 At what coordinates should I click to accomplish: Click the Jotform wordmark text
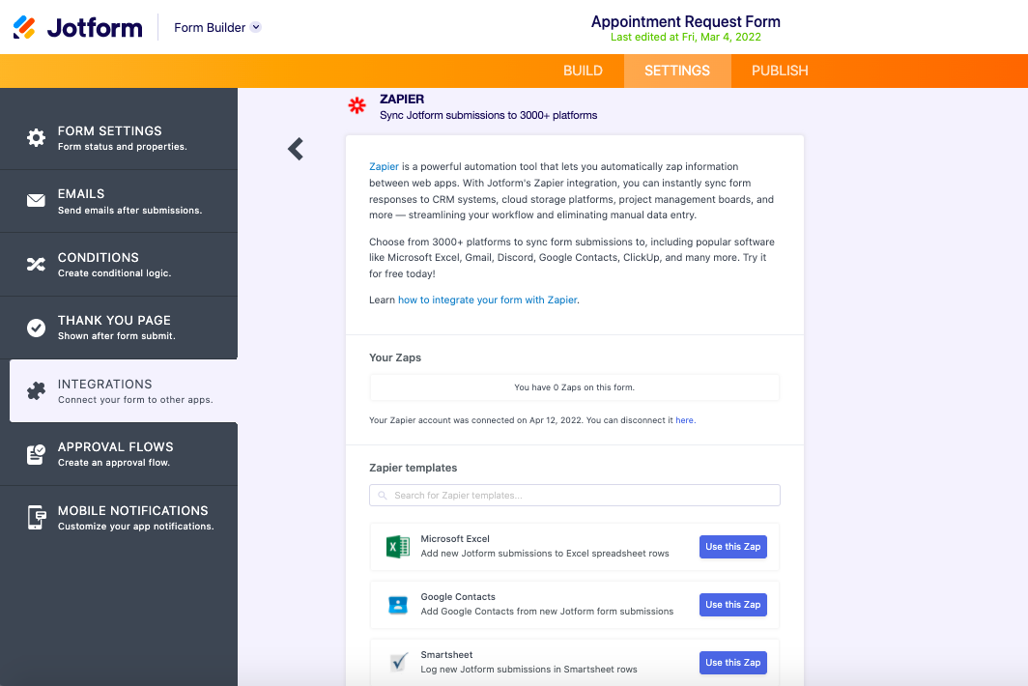[95, 28]
